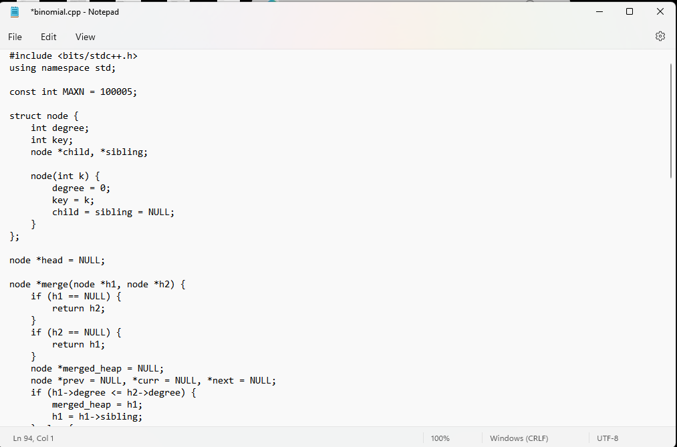Image resolution: width=677 pixels, height=447 pixels.
Task: Open Notepad Settings via the gear icon
Action: [660, 36]
